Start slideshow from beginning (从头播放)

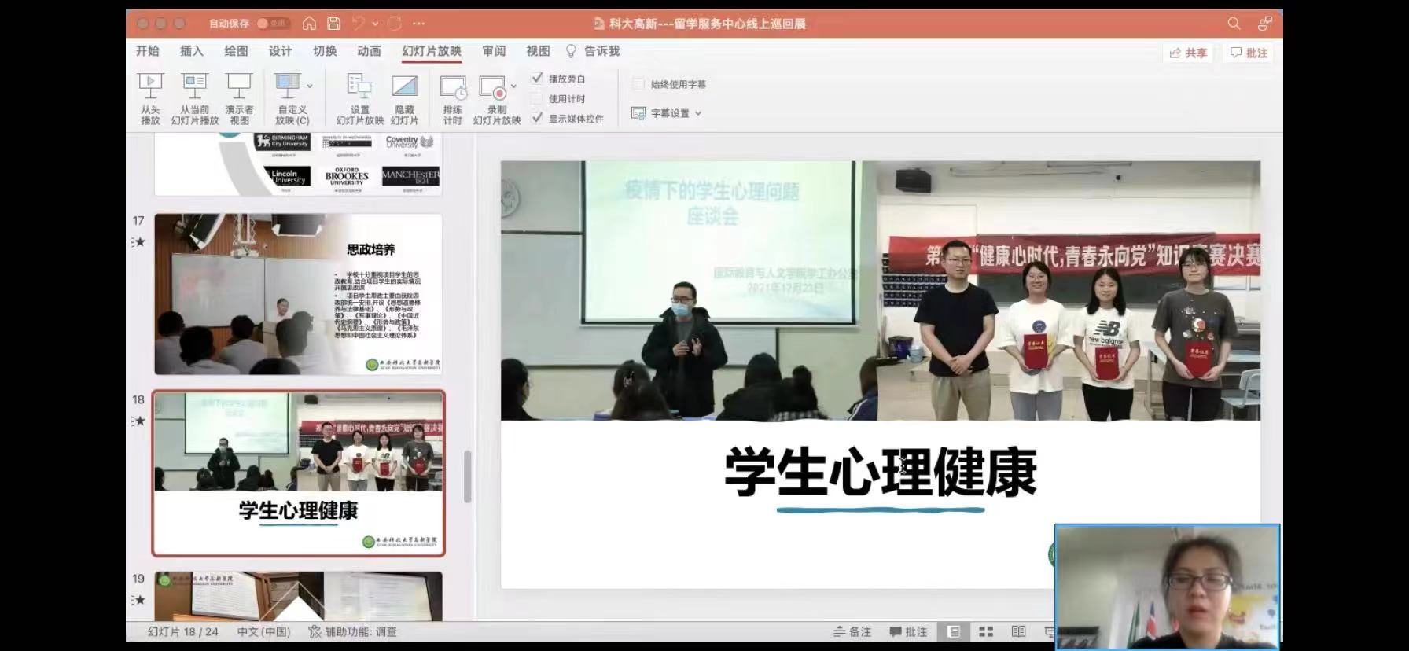click(x=150, y=97)
